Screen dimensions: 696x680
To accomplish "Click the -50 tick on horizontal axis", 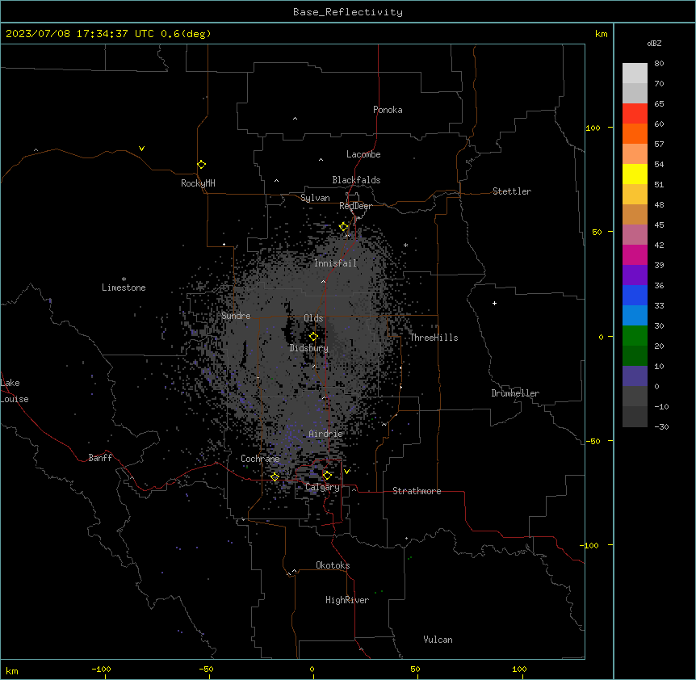I will tap(206, 669).
